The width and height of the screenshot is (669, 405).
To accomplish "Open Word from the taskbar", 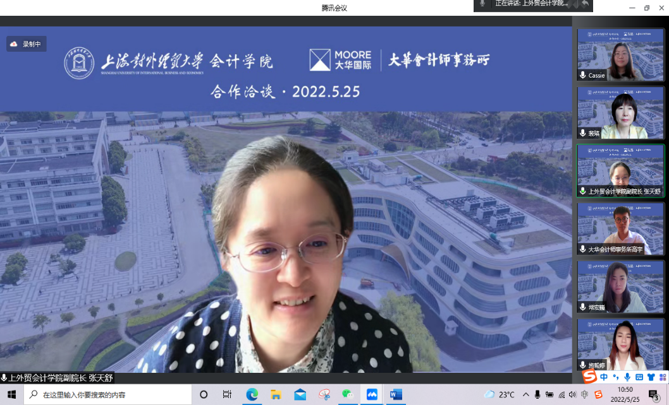I will point(396,394).
